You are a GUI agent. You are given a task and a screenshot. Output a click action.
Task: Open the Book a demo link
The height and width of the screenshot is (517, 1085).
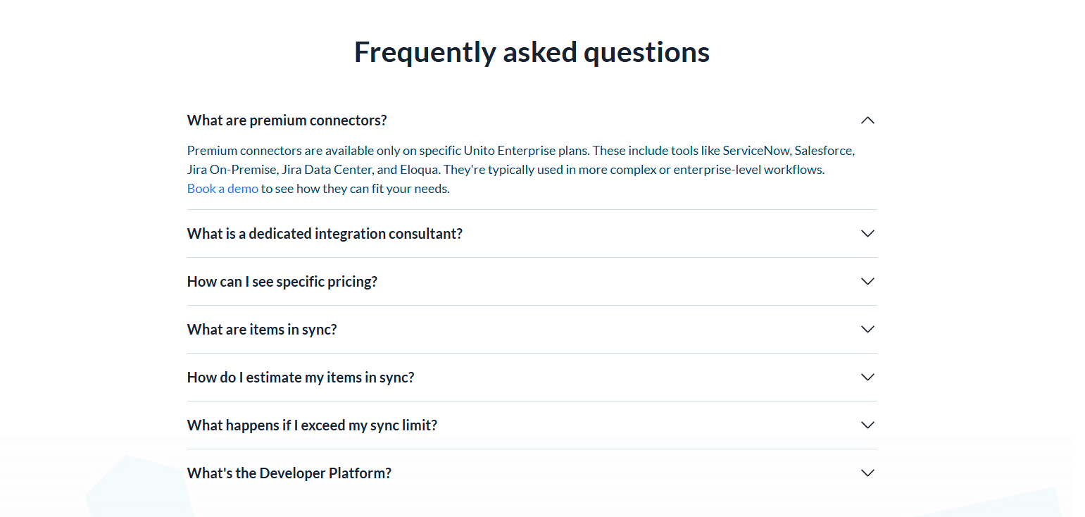222,188
